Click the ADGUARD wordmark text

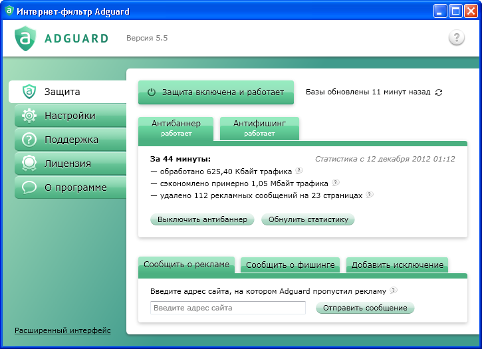click(x=76, y=39)
